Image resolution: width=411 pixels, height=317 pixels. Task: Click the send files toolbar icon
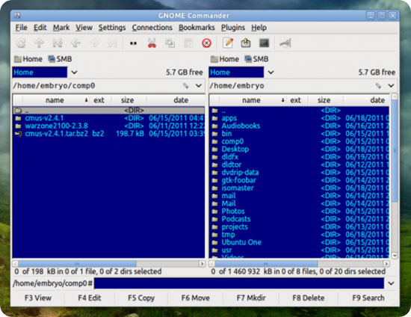coord(246,43)
